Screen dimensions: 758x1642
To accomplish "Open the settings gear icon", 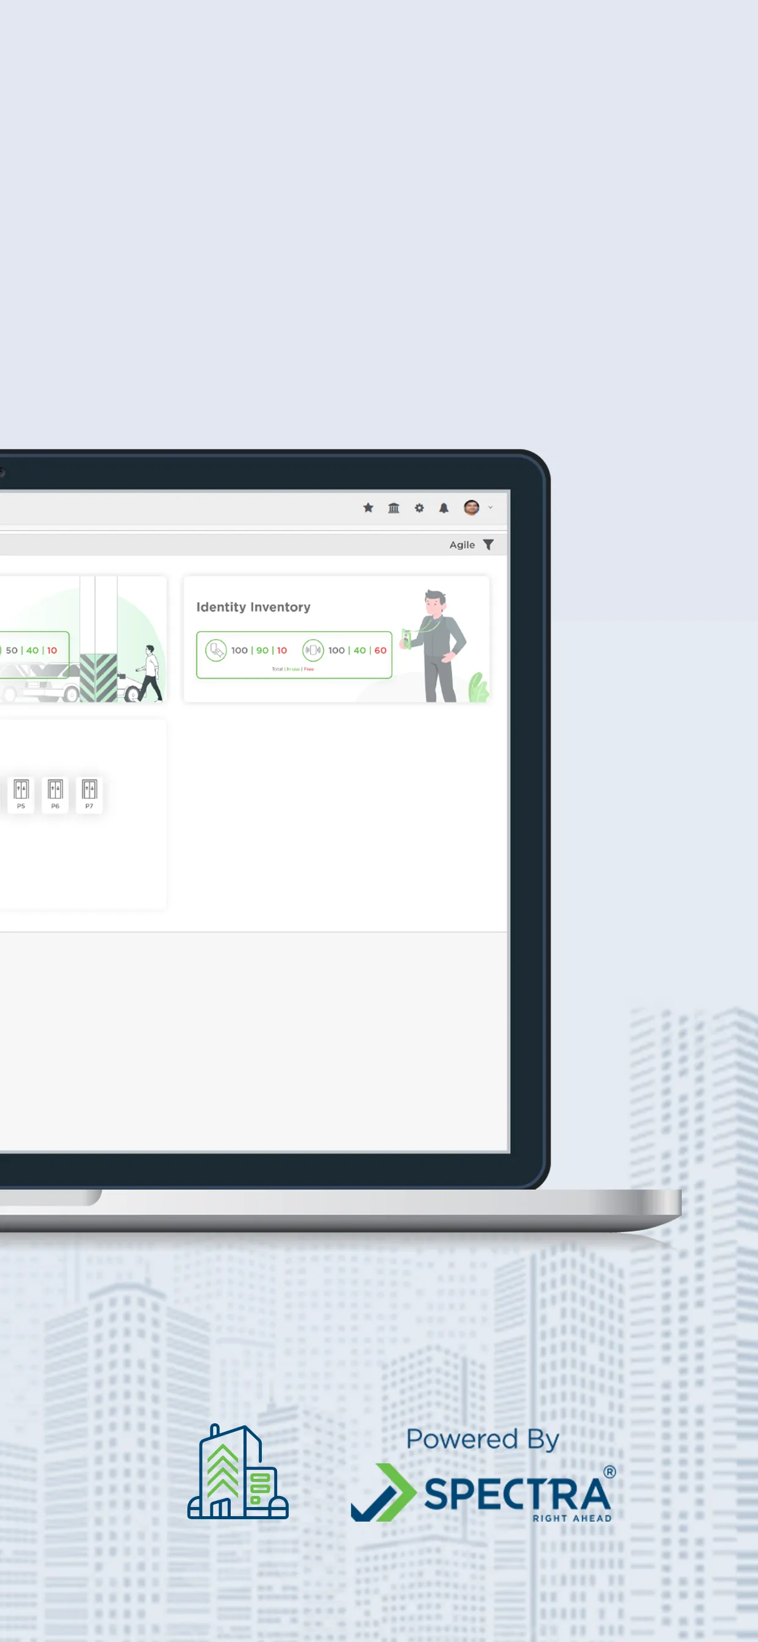I will click(x=419, y=508).
